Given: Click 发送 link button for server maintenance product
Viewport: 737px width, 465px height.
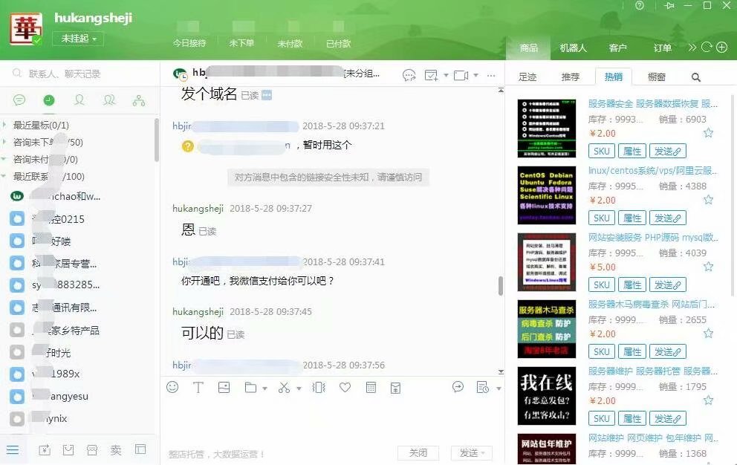Looking at the screenshot, I should point(667,418).
